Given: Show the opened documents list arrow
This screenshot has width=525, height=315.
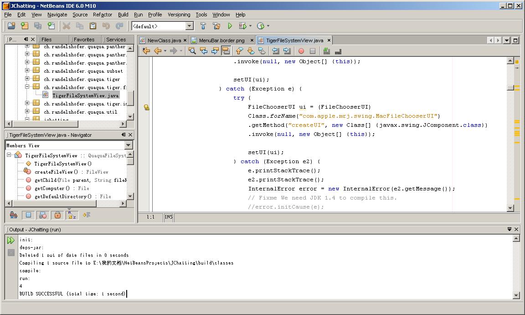Looking at the screenshot, I should (507, 40).
